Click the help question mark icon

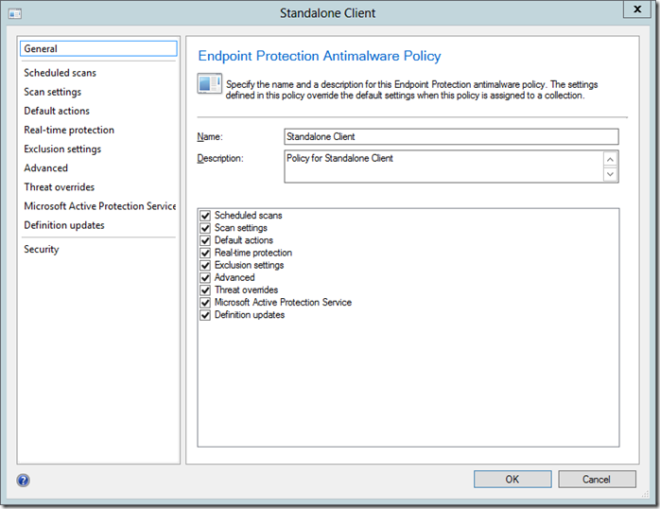[23, 480]
